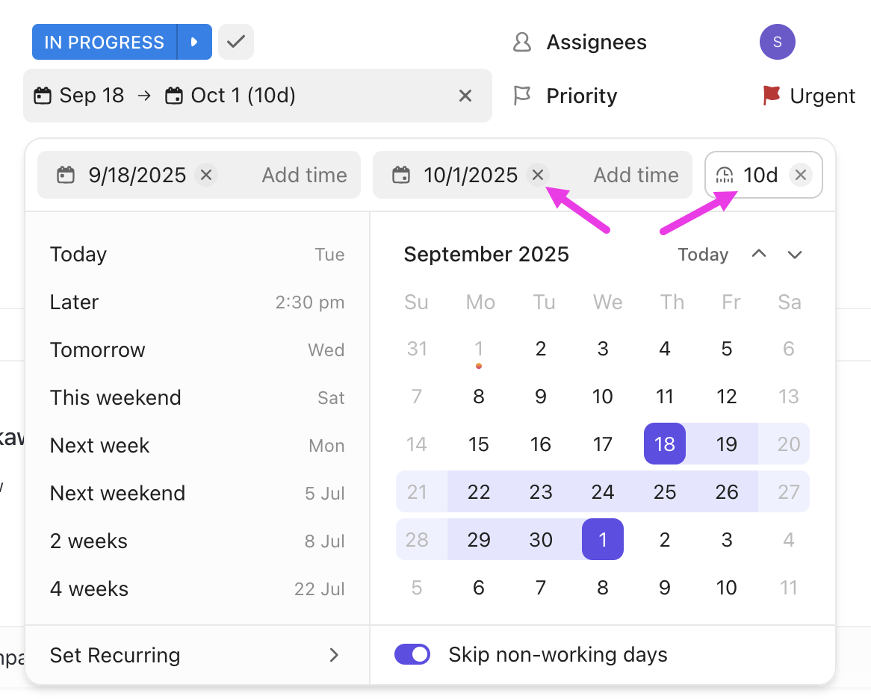Go to previous month with up chevron
The height and width of the screenshot is (699, 871).
tap(759, 254)
